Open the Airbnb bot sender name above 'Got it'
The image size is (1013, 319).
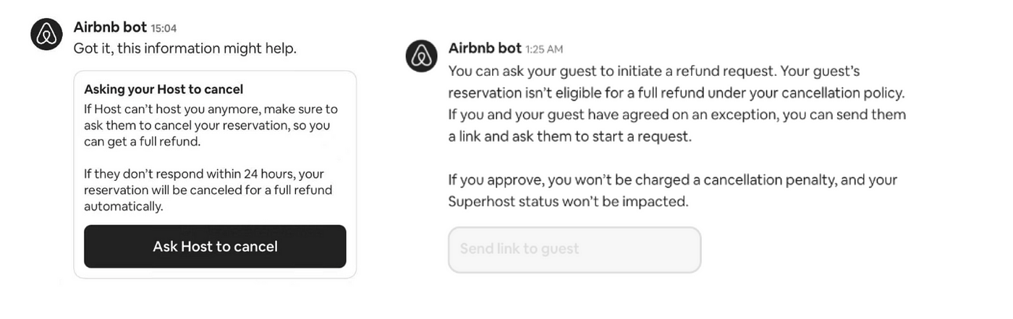pos(111,27)
